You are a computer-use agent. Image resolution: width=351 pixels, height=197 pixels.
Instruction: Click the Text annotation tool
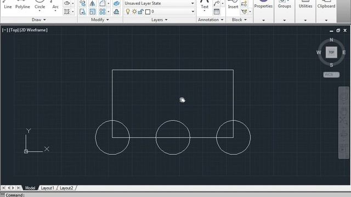tap(205, 5)
